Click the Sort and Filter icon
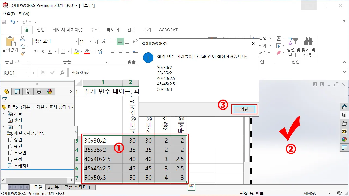The image size is (349, 196). 293,41
